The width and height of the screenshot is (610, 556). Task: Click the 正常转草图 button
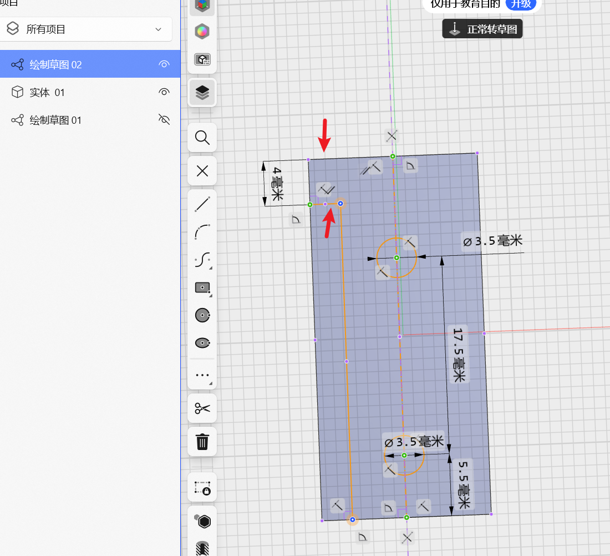coord(482,29)
